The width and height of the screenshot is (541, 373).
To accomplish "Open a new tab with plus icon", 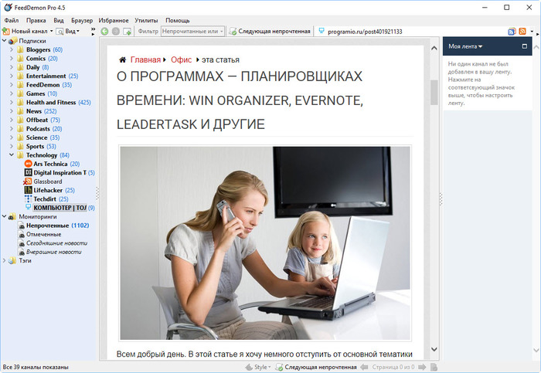I will [127, 32].
